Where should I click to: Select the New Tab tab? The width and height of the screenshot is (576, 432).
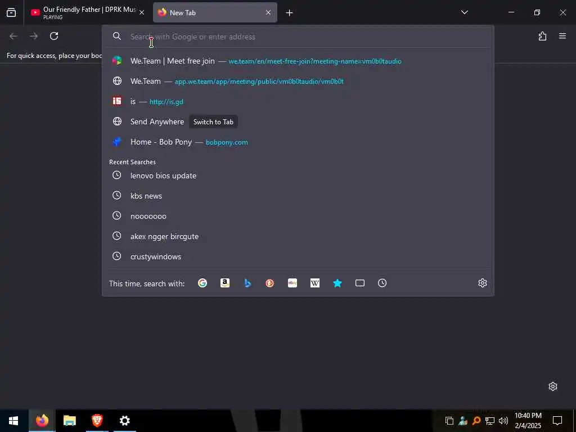[215, 12]
